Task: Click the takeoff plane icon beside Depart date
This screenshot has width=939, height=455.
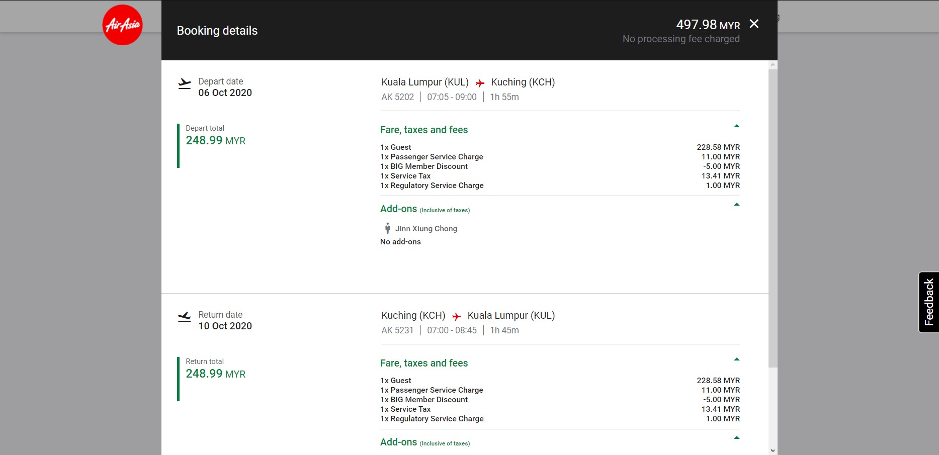Action: (x=185, y=83)
